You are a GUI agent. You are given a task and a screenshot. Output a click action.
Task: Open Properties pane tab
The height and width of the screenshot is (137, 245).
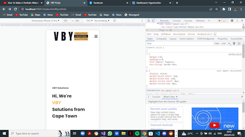pos(223,39)
